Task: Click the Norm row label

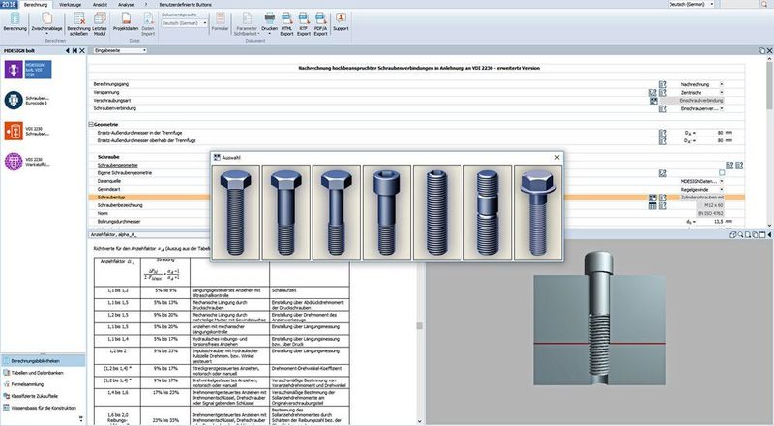Action: pyautogui.click(x=103, y=214)
